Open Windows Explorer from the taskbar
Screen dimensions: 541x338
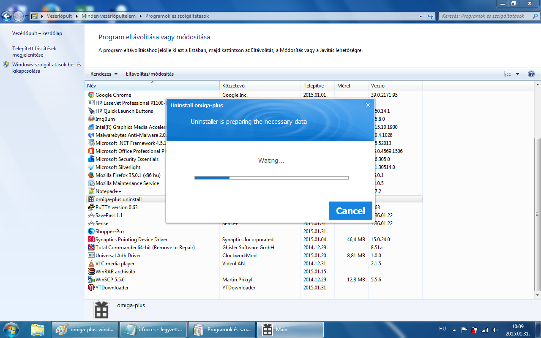coord(38,330)
